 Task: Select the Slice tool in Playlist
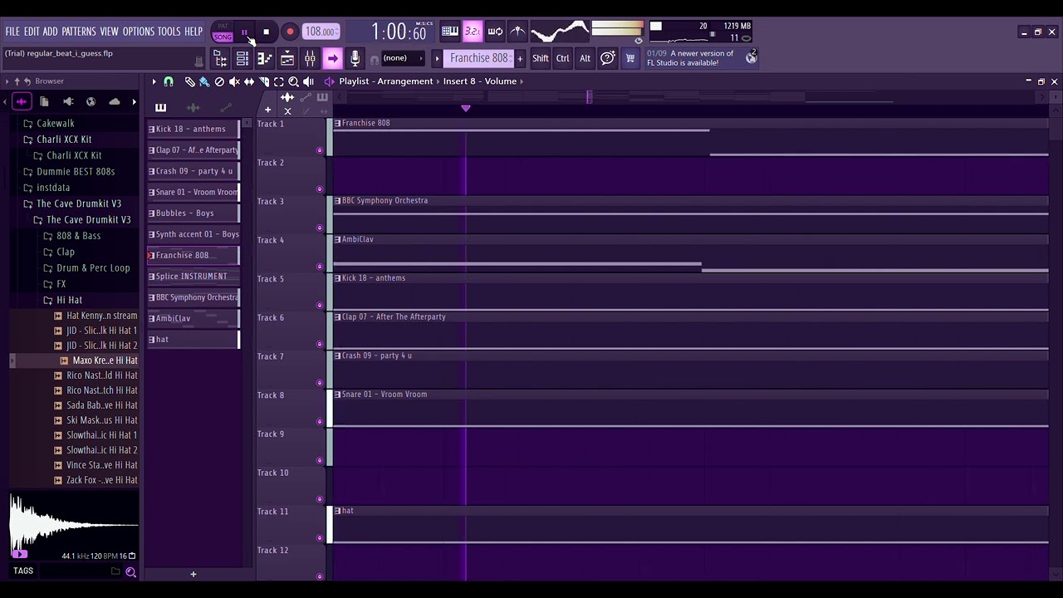pos(264,81)
